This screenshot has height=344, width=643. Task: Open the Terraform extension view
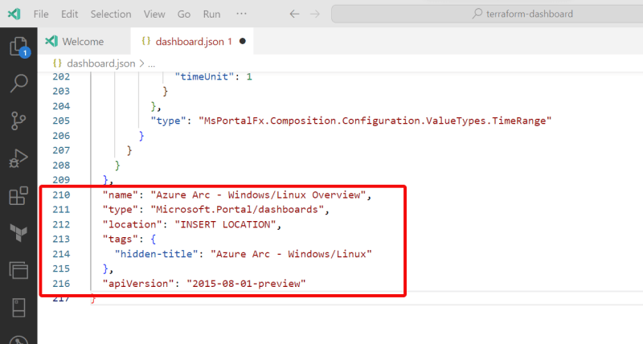pyautogui.click(x=18, y=233)
